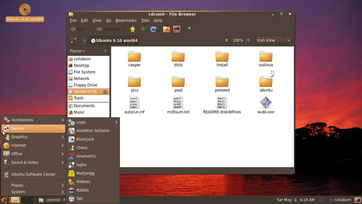Select README.diskdefines file

click(222, 105)
